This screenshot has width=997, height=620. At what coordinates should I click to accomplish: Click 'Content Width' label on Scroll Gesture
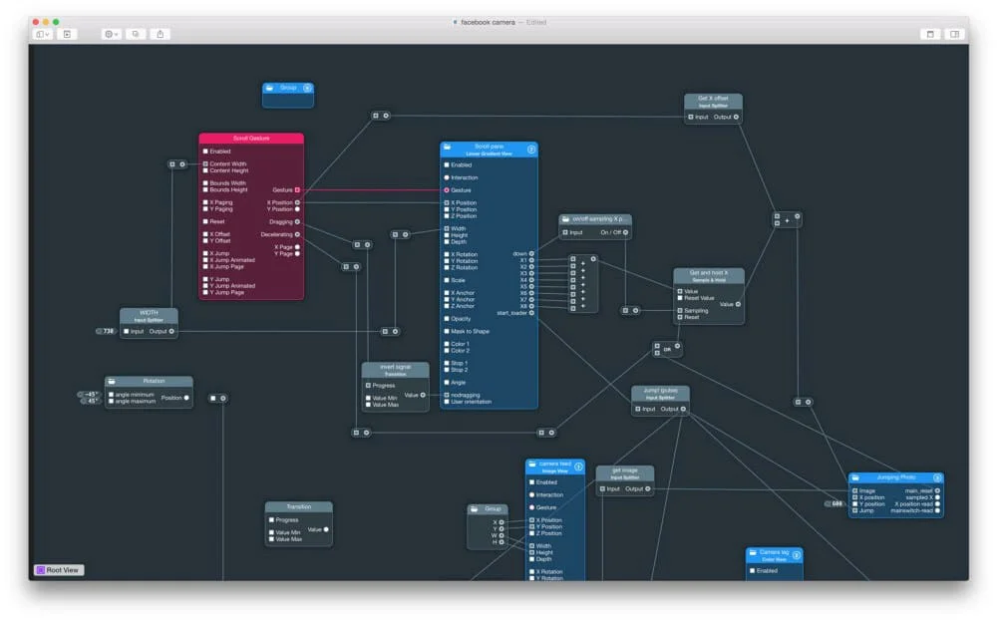227,164
